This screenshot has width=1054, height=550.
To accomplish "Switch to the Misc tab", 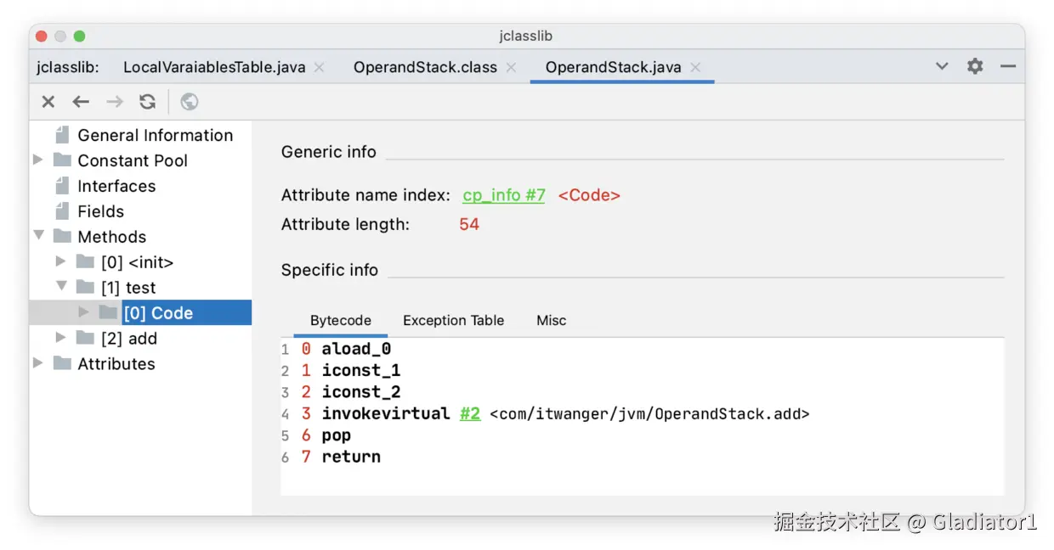I will pyautogui.click(x=551, y=320).
